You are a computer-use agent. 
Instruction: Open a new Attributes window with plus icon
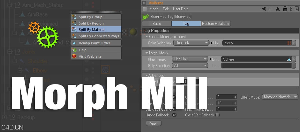click(296, 9)
